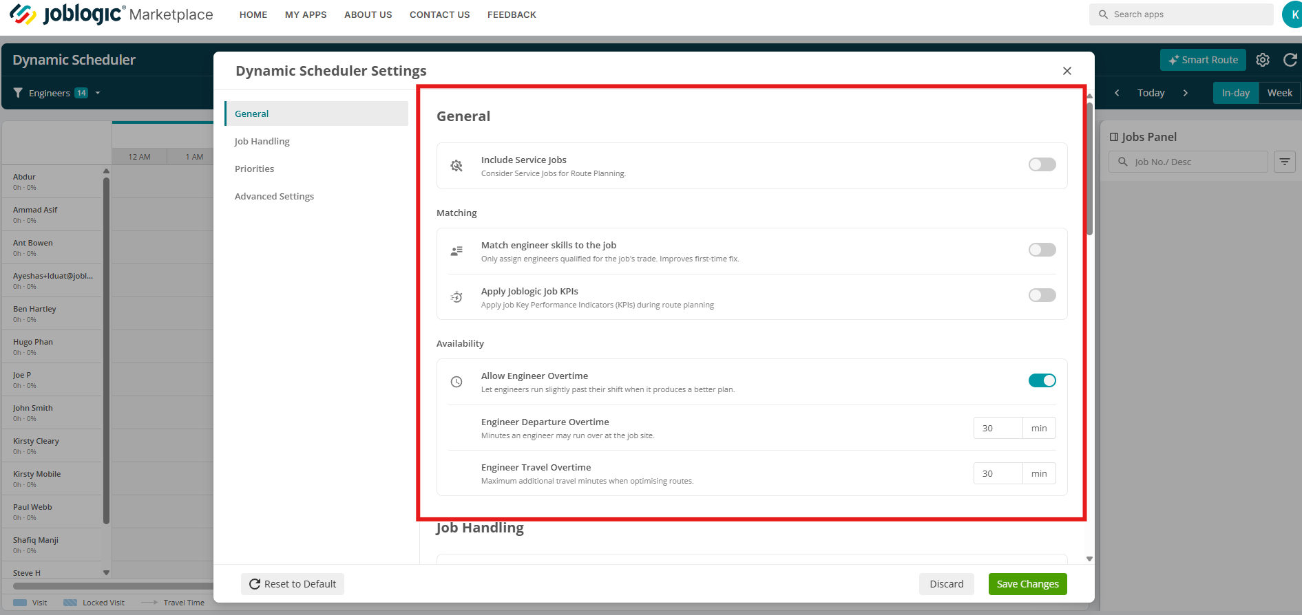Open the user avatar K menu

tap(1292, 14)
